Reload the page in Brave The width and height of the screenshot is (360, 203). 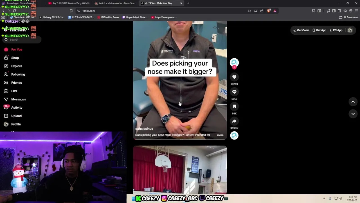(15, 11)
